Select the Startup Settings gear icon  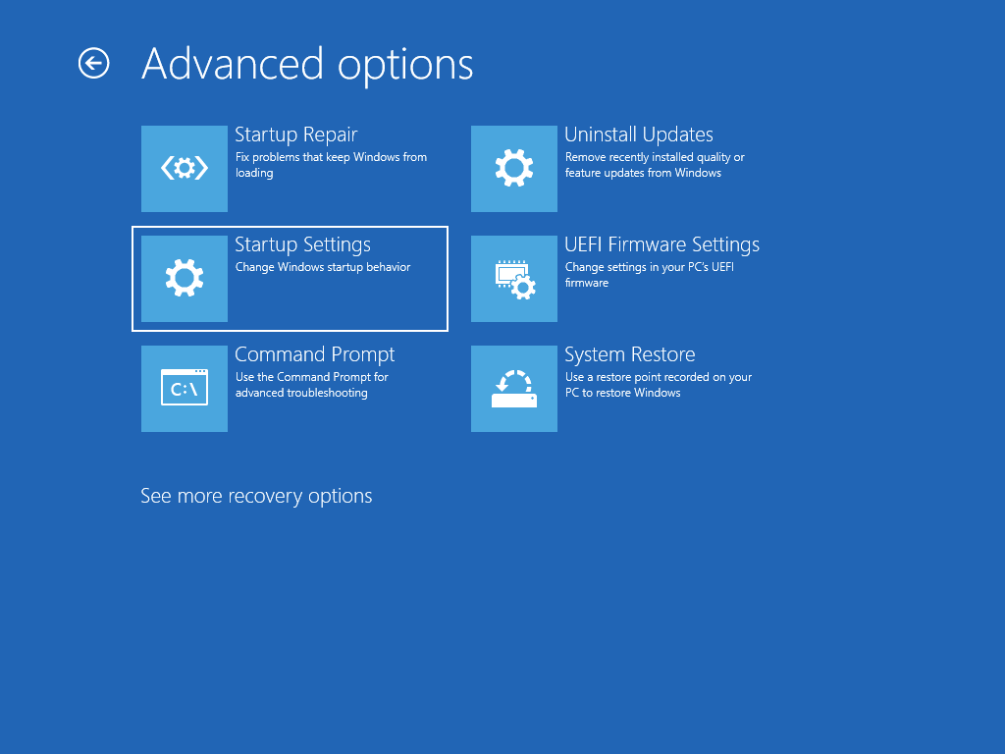click(x=184, y=278)
